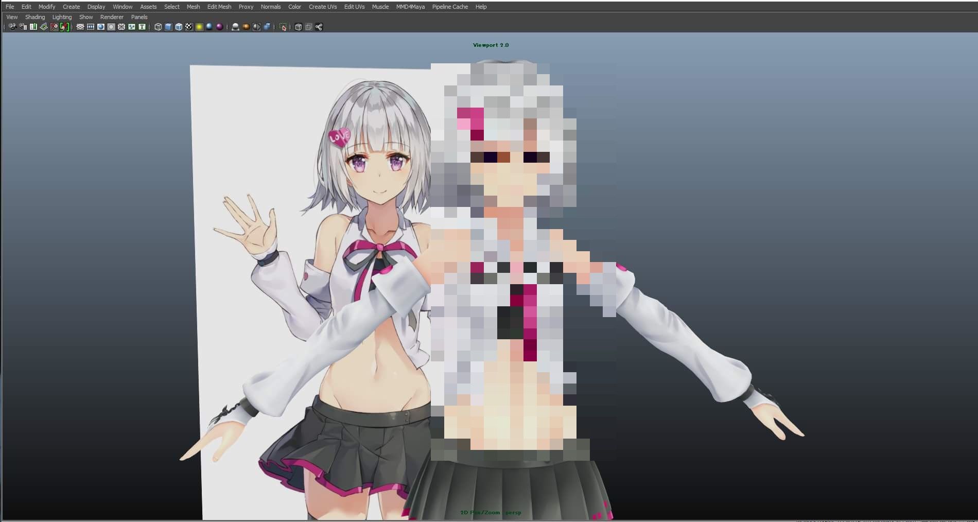Toggle the Multisample Anti-aliasing half-sphere icon
The height and width of the screenshot is (522, 978).
pos(256,27)
